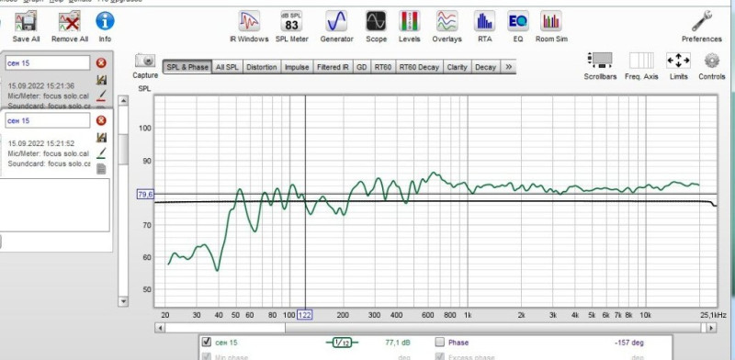The image size is (735, 360).
Task: Open the 1/12 smoothing trace selector
Action: click(342, 343)
